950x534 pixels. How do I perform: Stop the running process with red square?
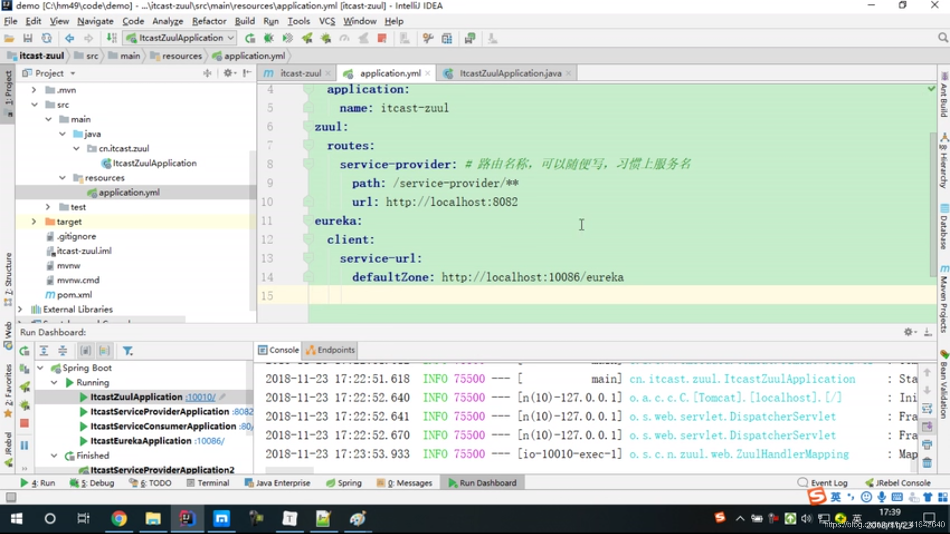pos(381,38)
